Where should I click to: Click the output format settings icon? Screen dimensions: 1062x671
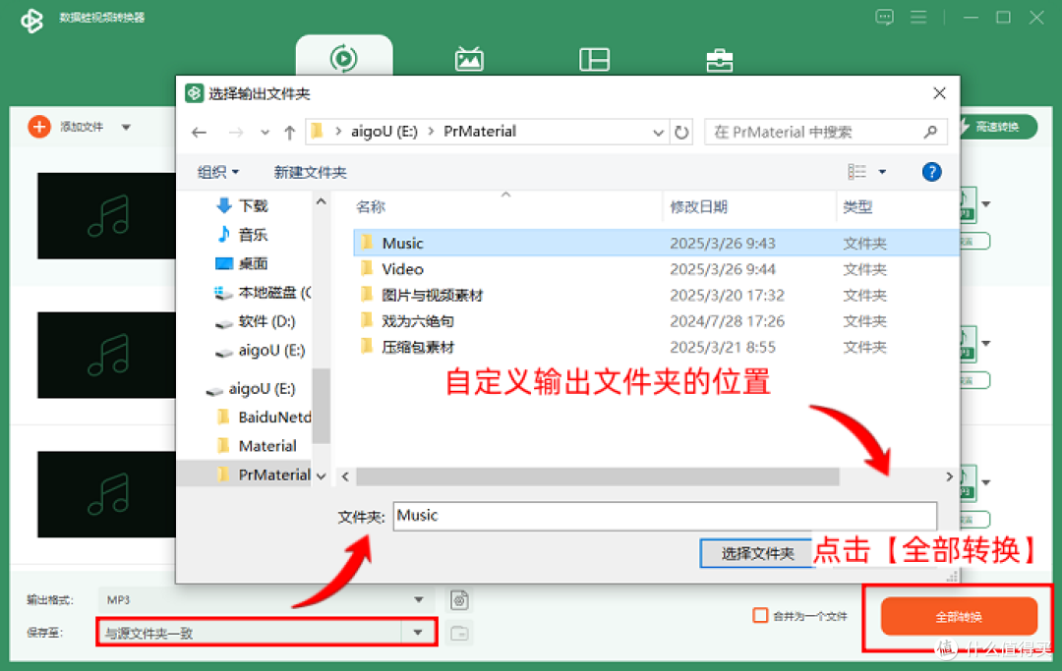click(x=459, y=600)
